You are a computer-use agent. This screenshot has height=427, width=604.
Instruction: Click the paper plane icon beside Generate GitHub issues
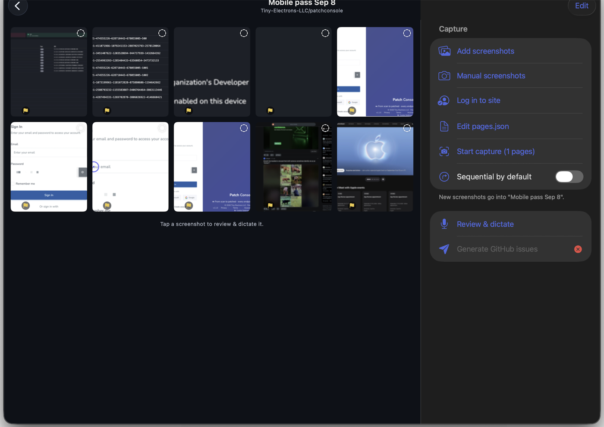pos(444,249)
